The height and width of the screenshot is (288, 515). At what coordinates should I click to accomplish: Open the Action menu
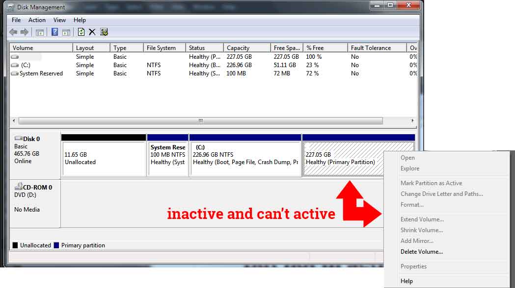coord(37,20)
